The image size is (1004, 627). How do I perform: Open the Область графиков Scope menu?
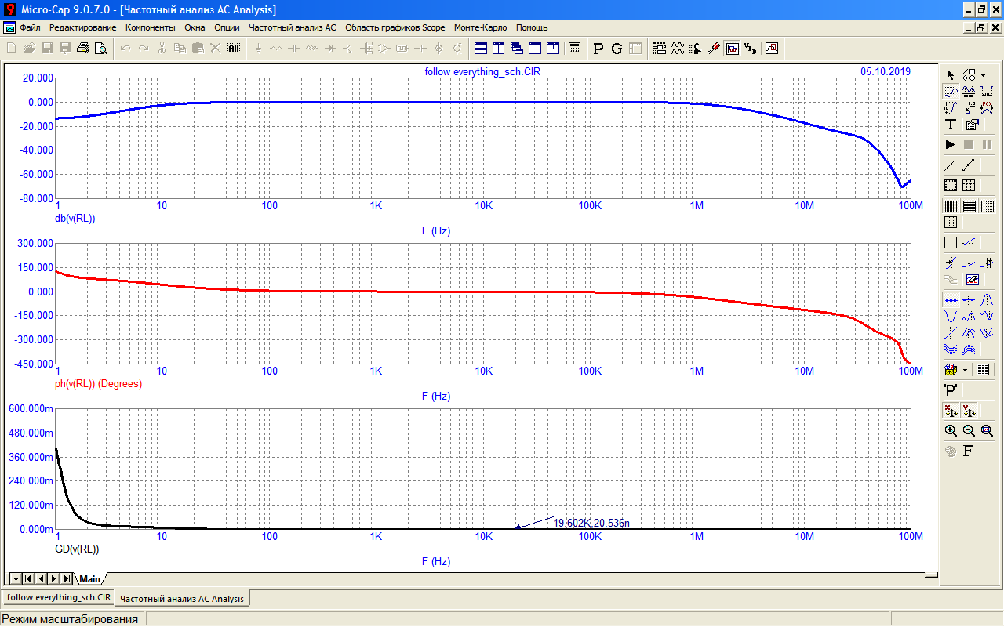pos(395,27)
